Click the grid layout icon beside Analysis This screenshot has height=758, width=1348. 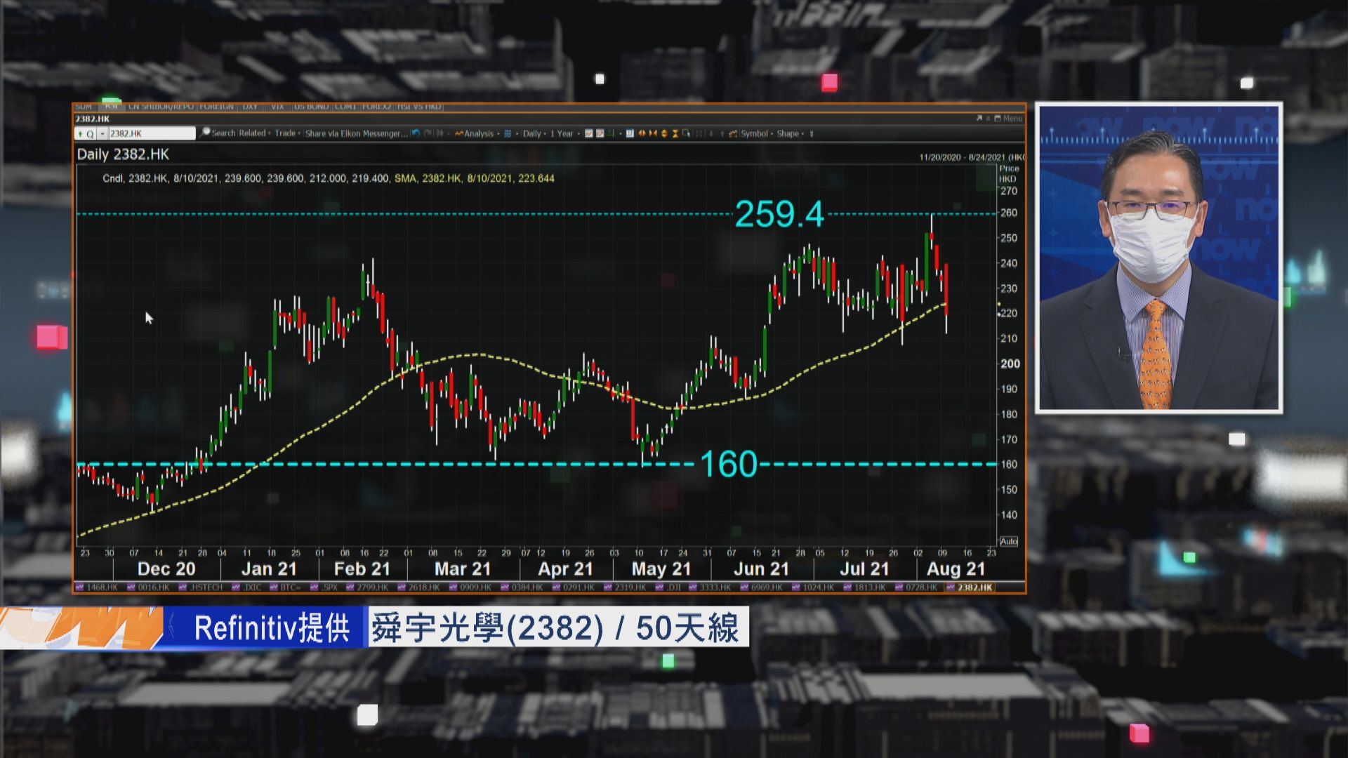(x=506, y=133)
